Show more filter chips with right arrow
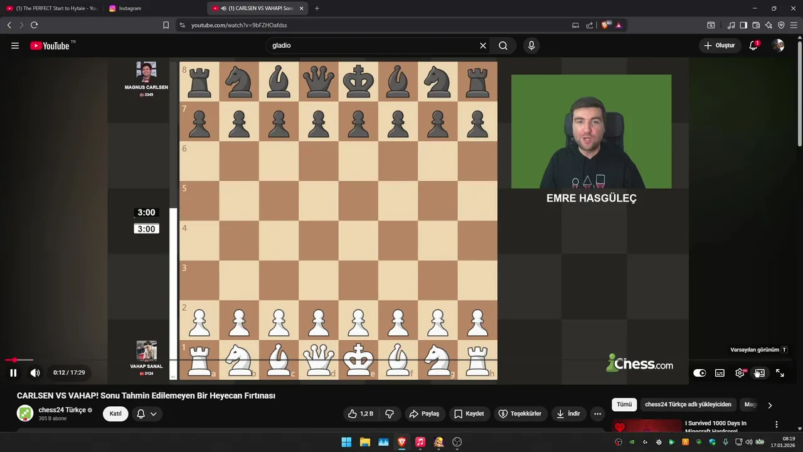 (770, 405)
